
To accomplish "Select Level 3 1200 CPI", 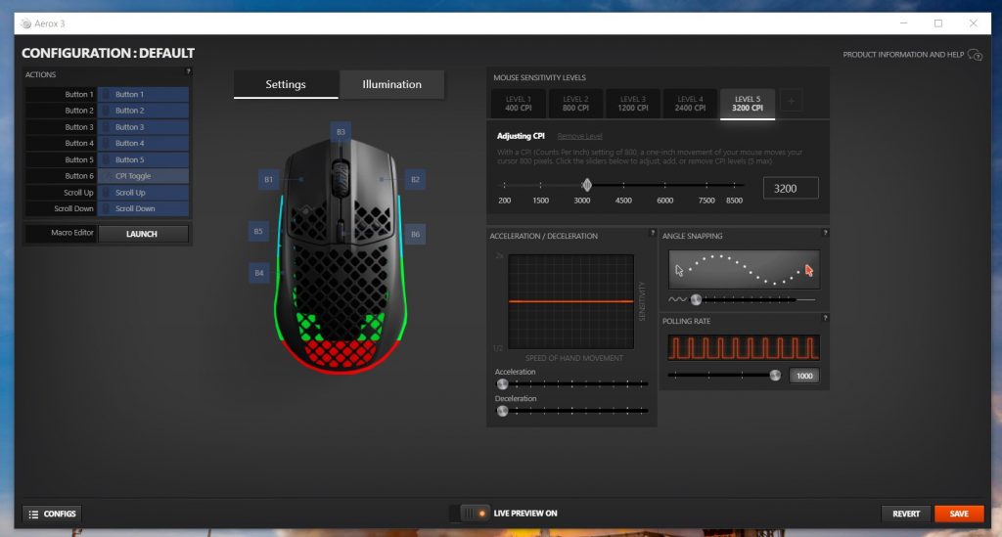I will pos(633,104).
